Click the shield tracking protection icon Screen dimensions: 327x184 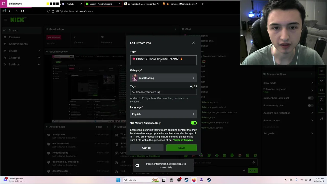click(48, 11)
